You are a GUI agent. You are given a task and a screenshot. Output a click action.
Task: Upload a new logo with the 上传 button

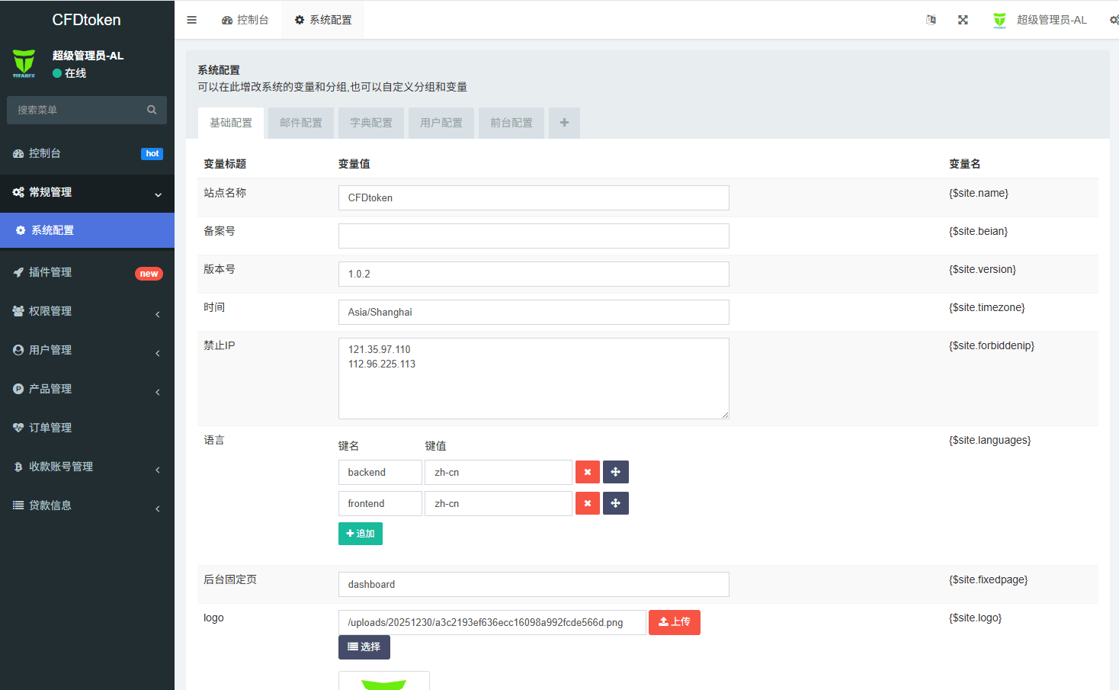674,622
